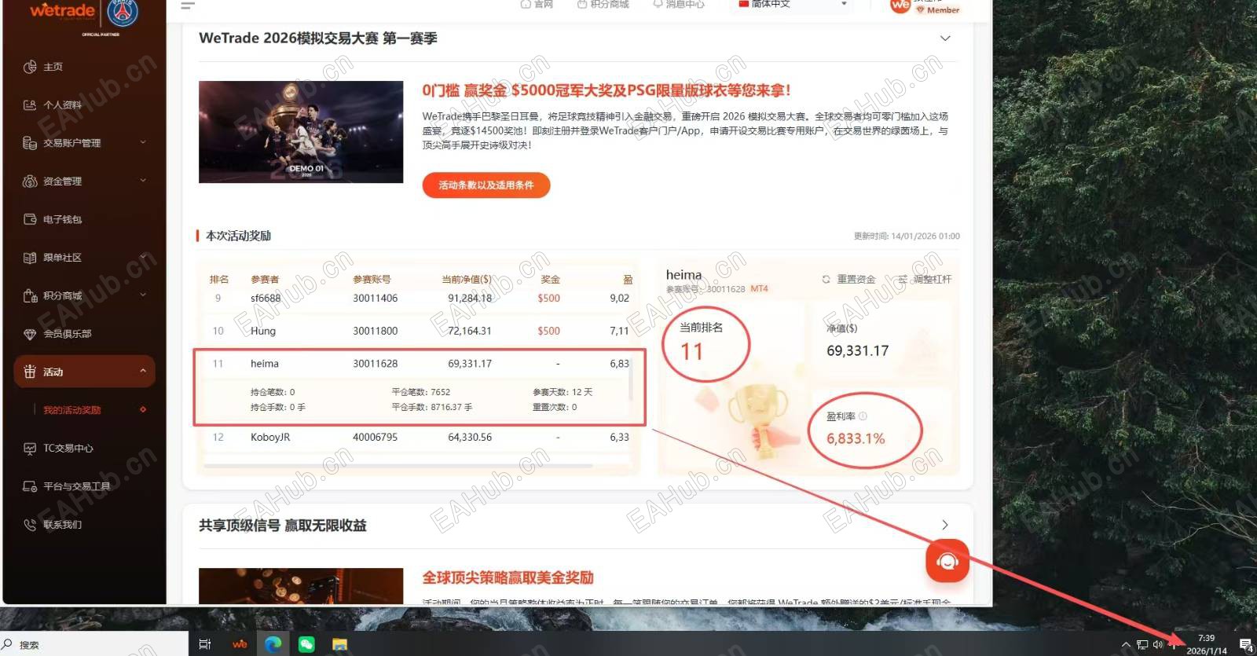1257x656 pixels.
Task: Select the sf6688 row in the leaderboard
Action: [420, 299]
